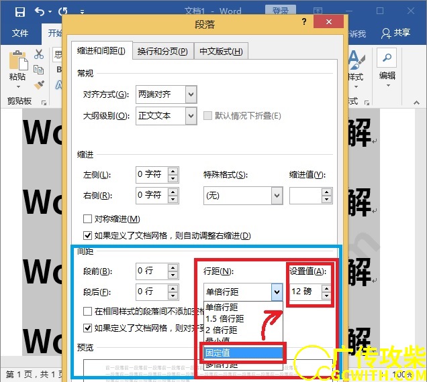Open the 对齐方式 alignment dropdown

pos(191,94)
